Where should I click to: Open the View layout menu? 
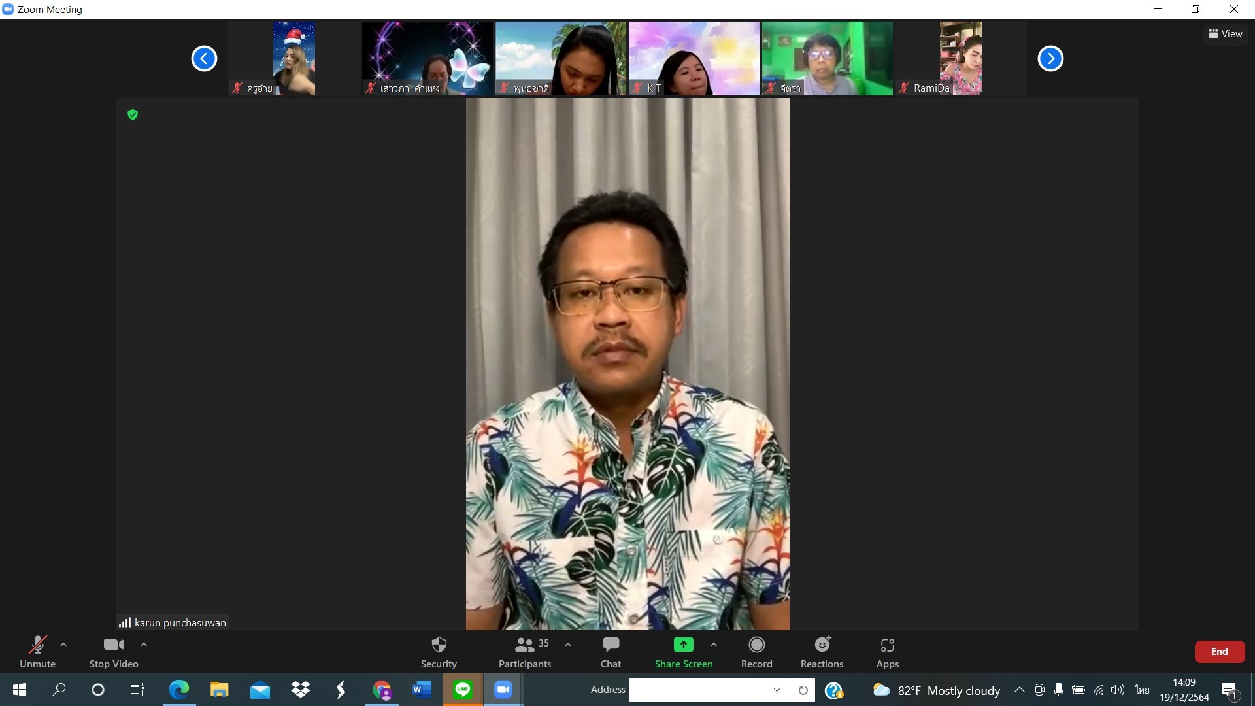1226,34
